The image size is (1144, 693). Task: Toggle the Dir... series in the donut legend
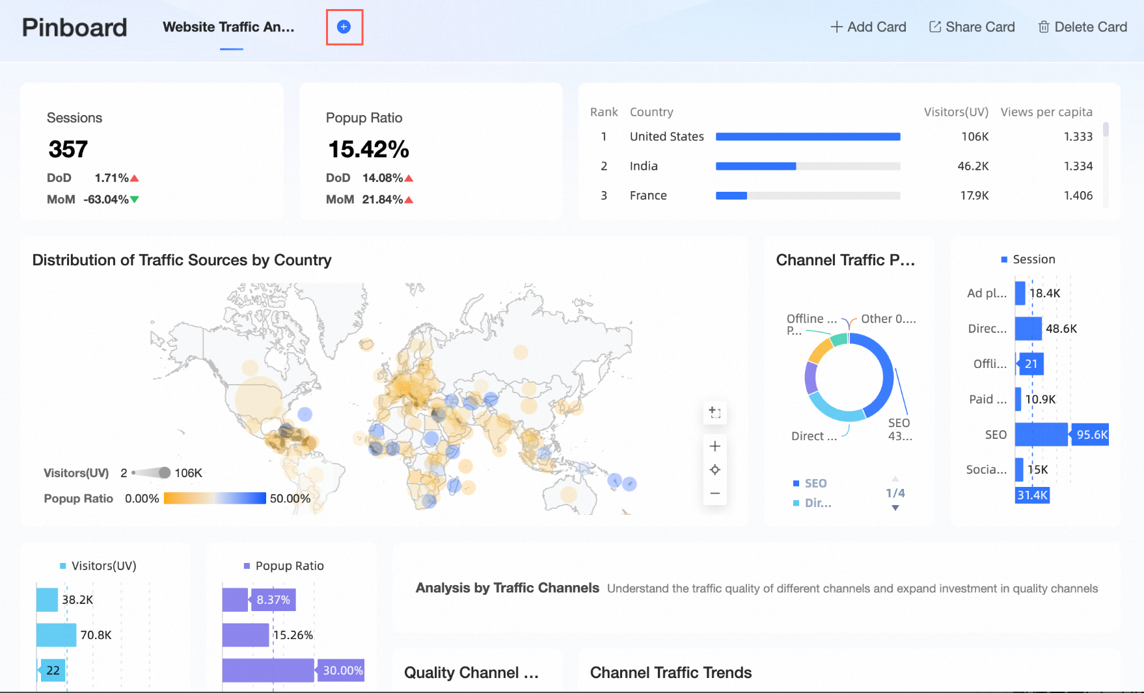point(812,503)
